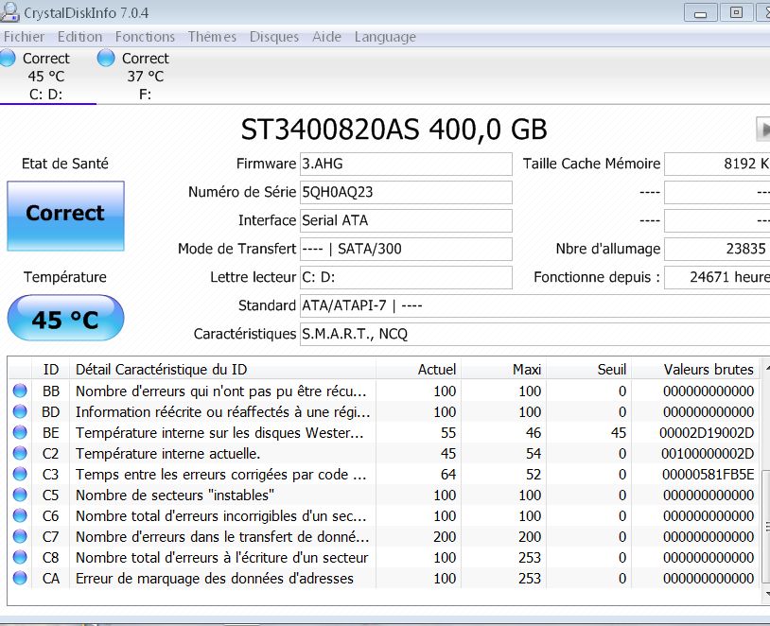Click the status orb in row BB
This screenshot has height=626, width=770.
(x=20, y=391)
